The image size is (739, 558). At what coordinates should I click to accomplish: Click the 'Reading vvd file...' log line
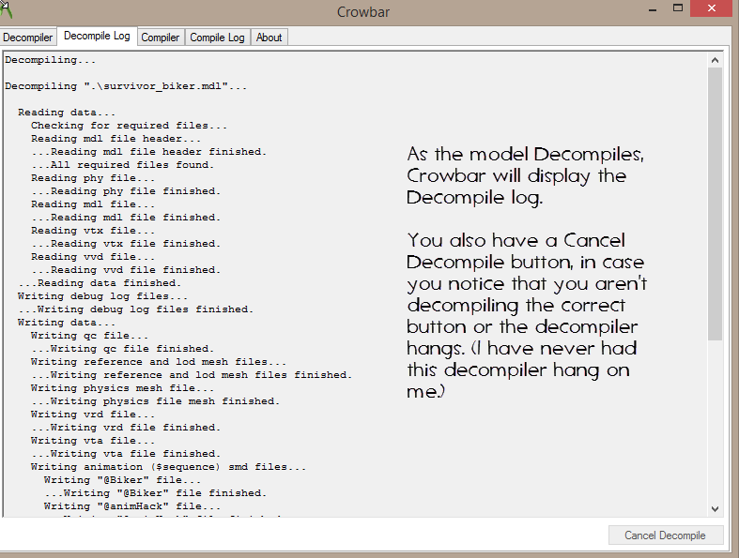point(93,257)
